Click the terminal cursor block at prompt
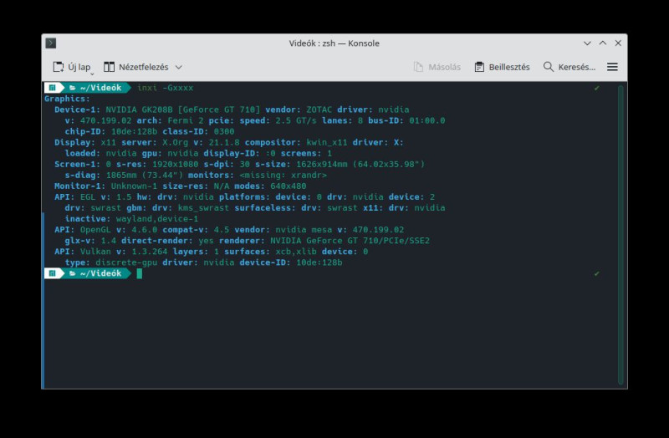The image size is (669, 438). tap(139, 273)
